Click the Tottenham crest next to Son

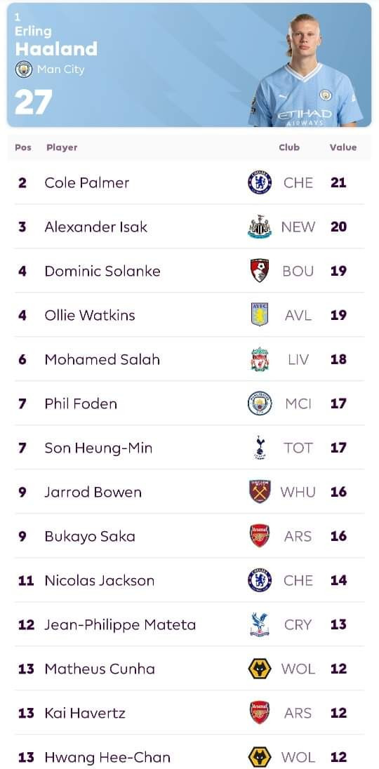coord(260,447)
